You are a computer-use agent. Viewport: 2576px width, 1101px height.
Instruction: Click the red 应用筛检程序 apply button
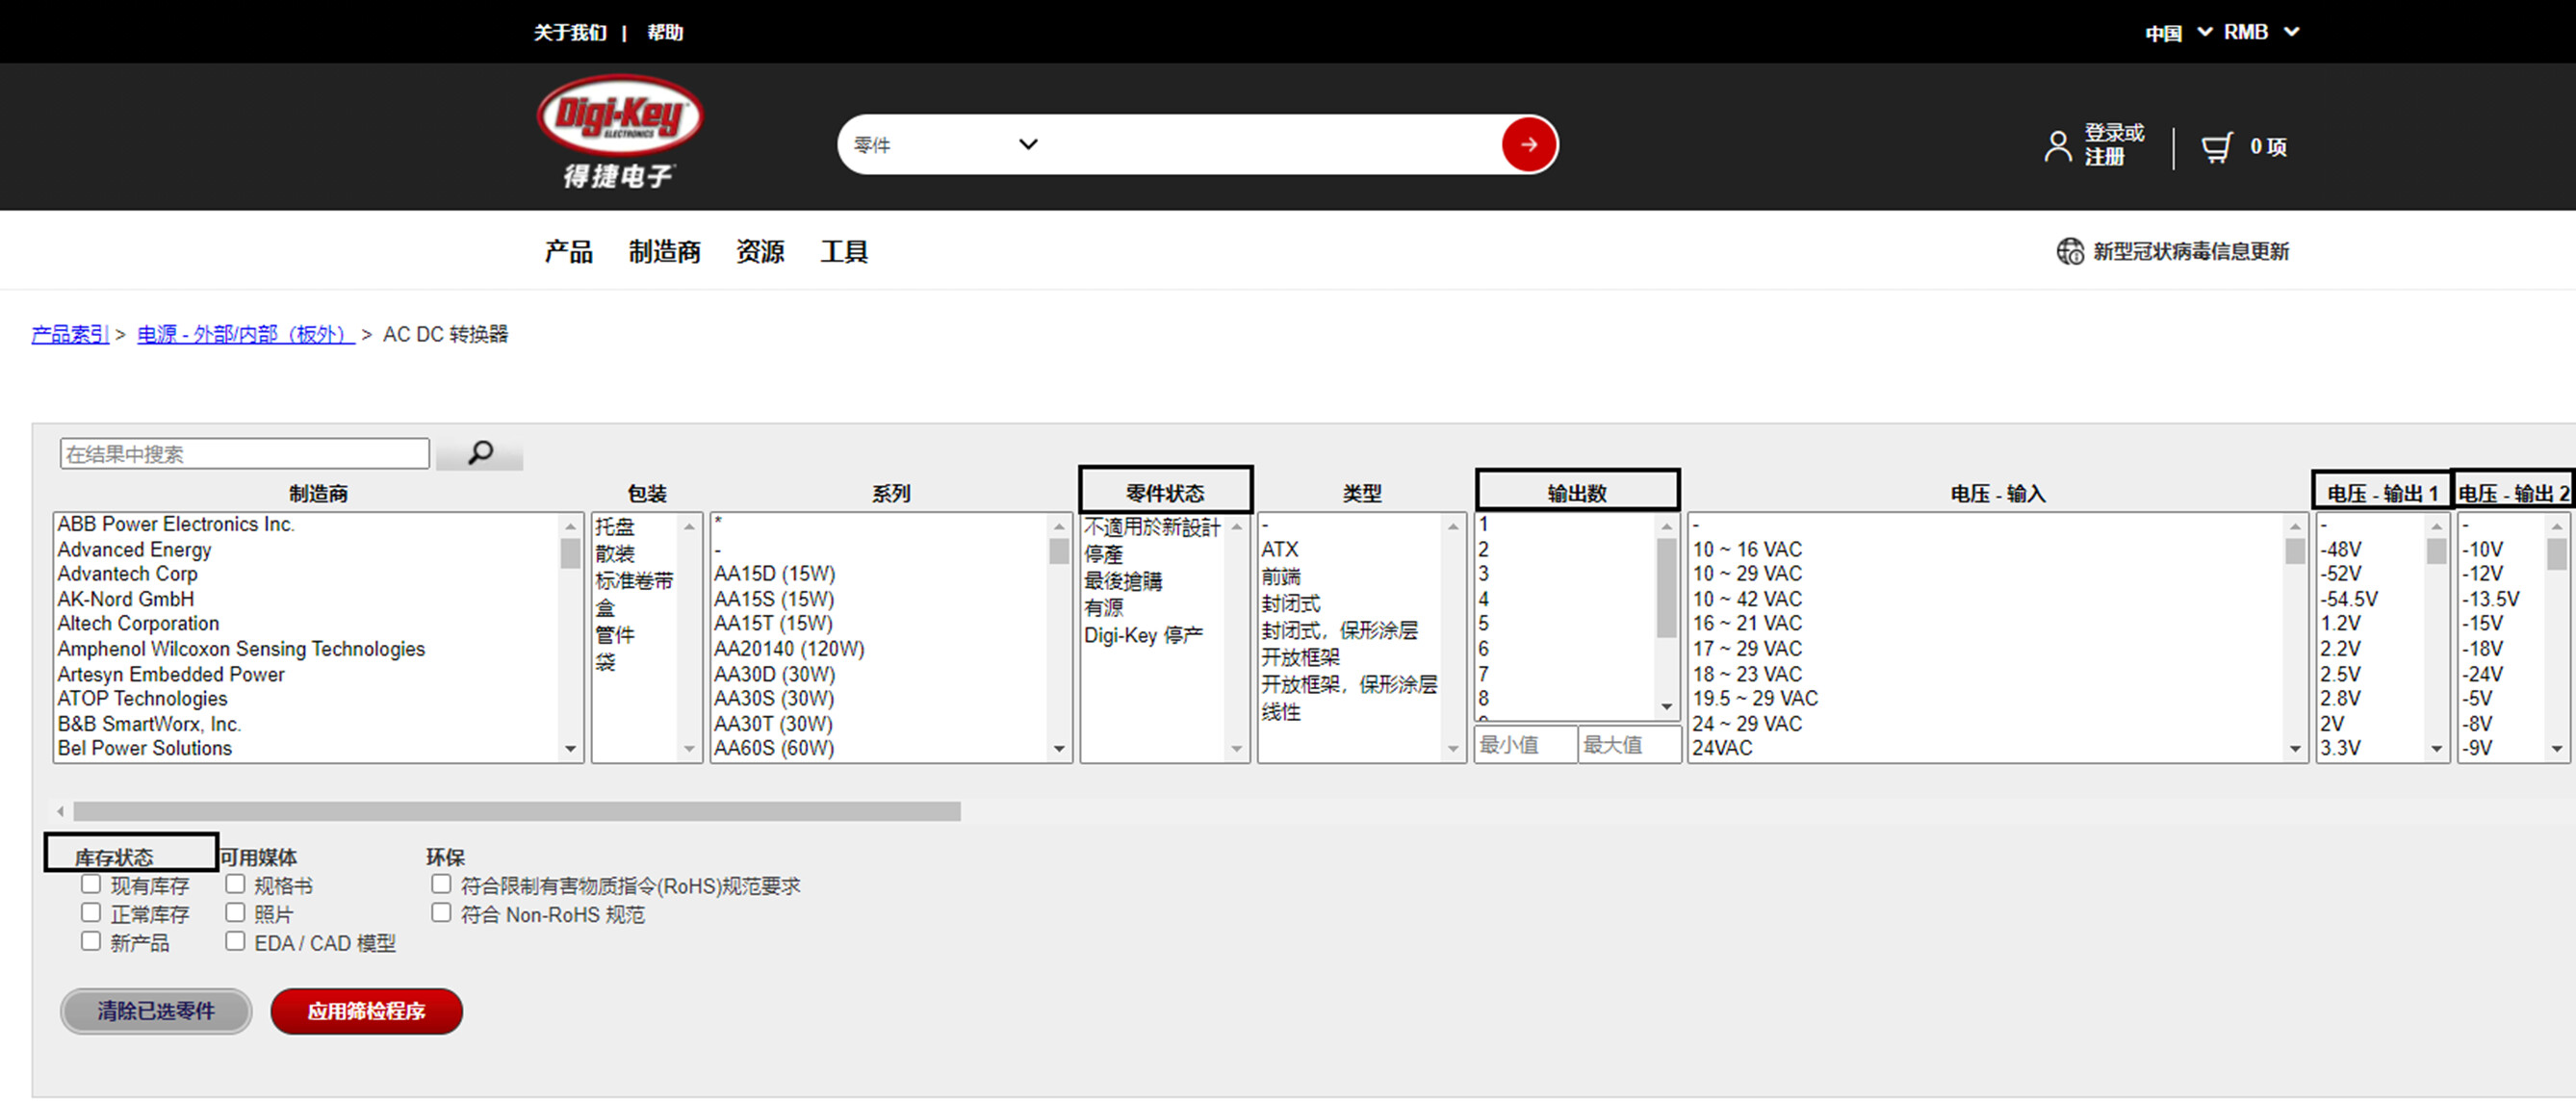click(366, 1011)
